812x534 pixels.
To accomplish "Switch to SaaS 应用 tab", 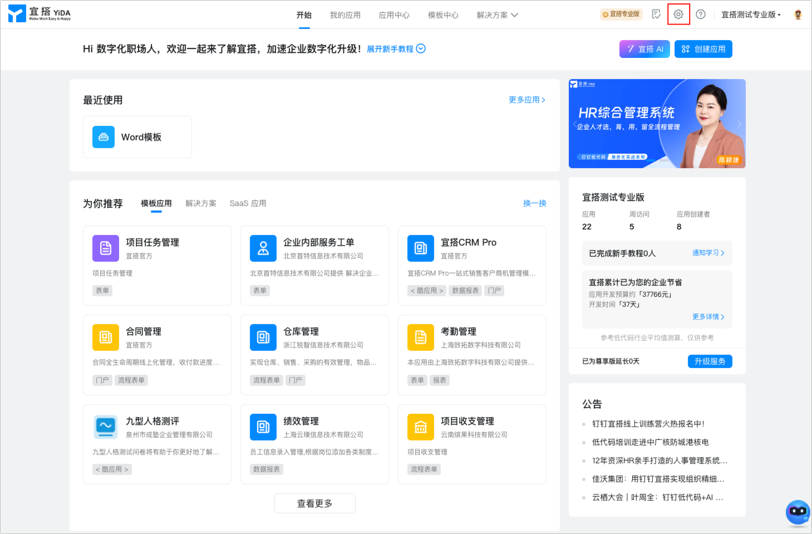I will 248,203.
